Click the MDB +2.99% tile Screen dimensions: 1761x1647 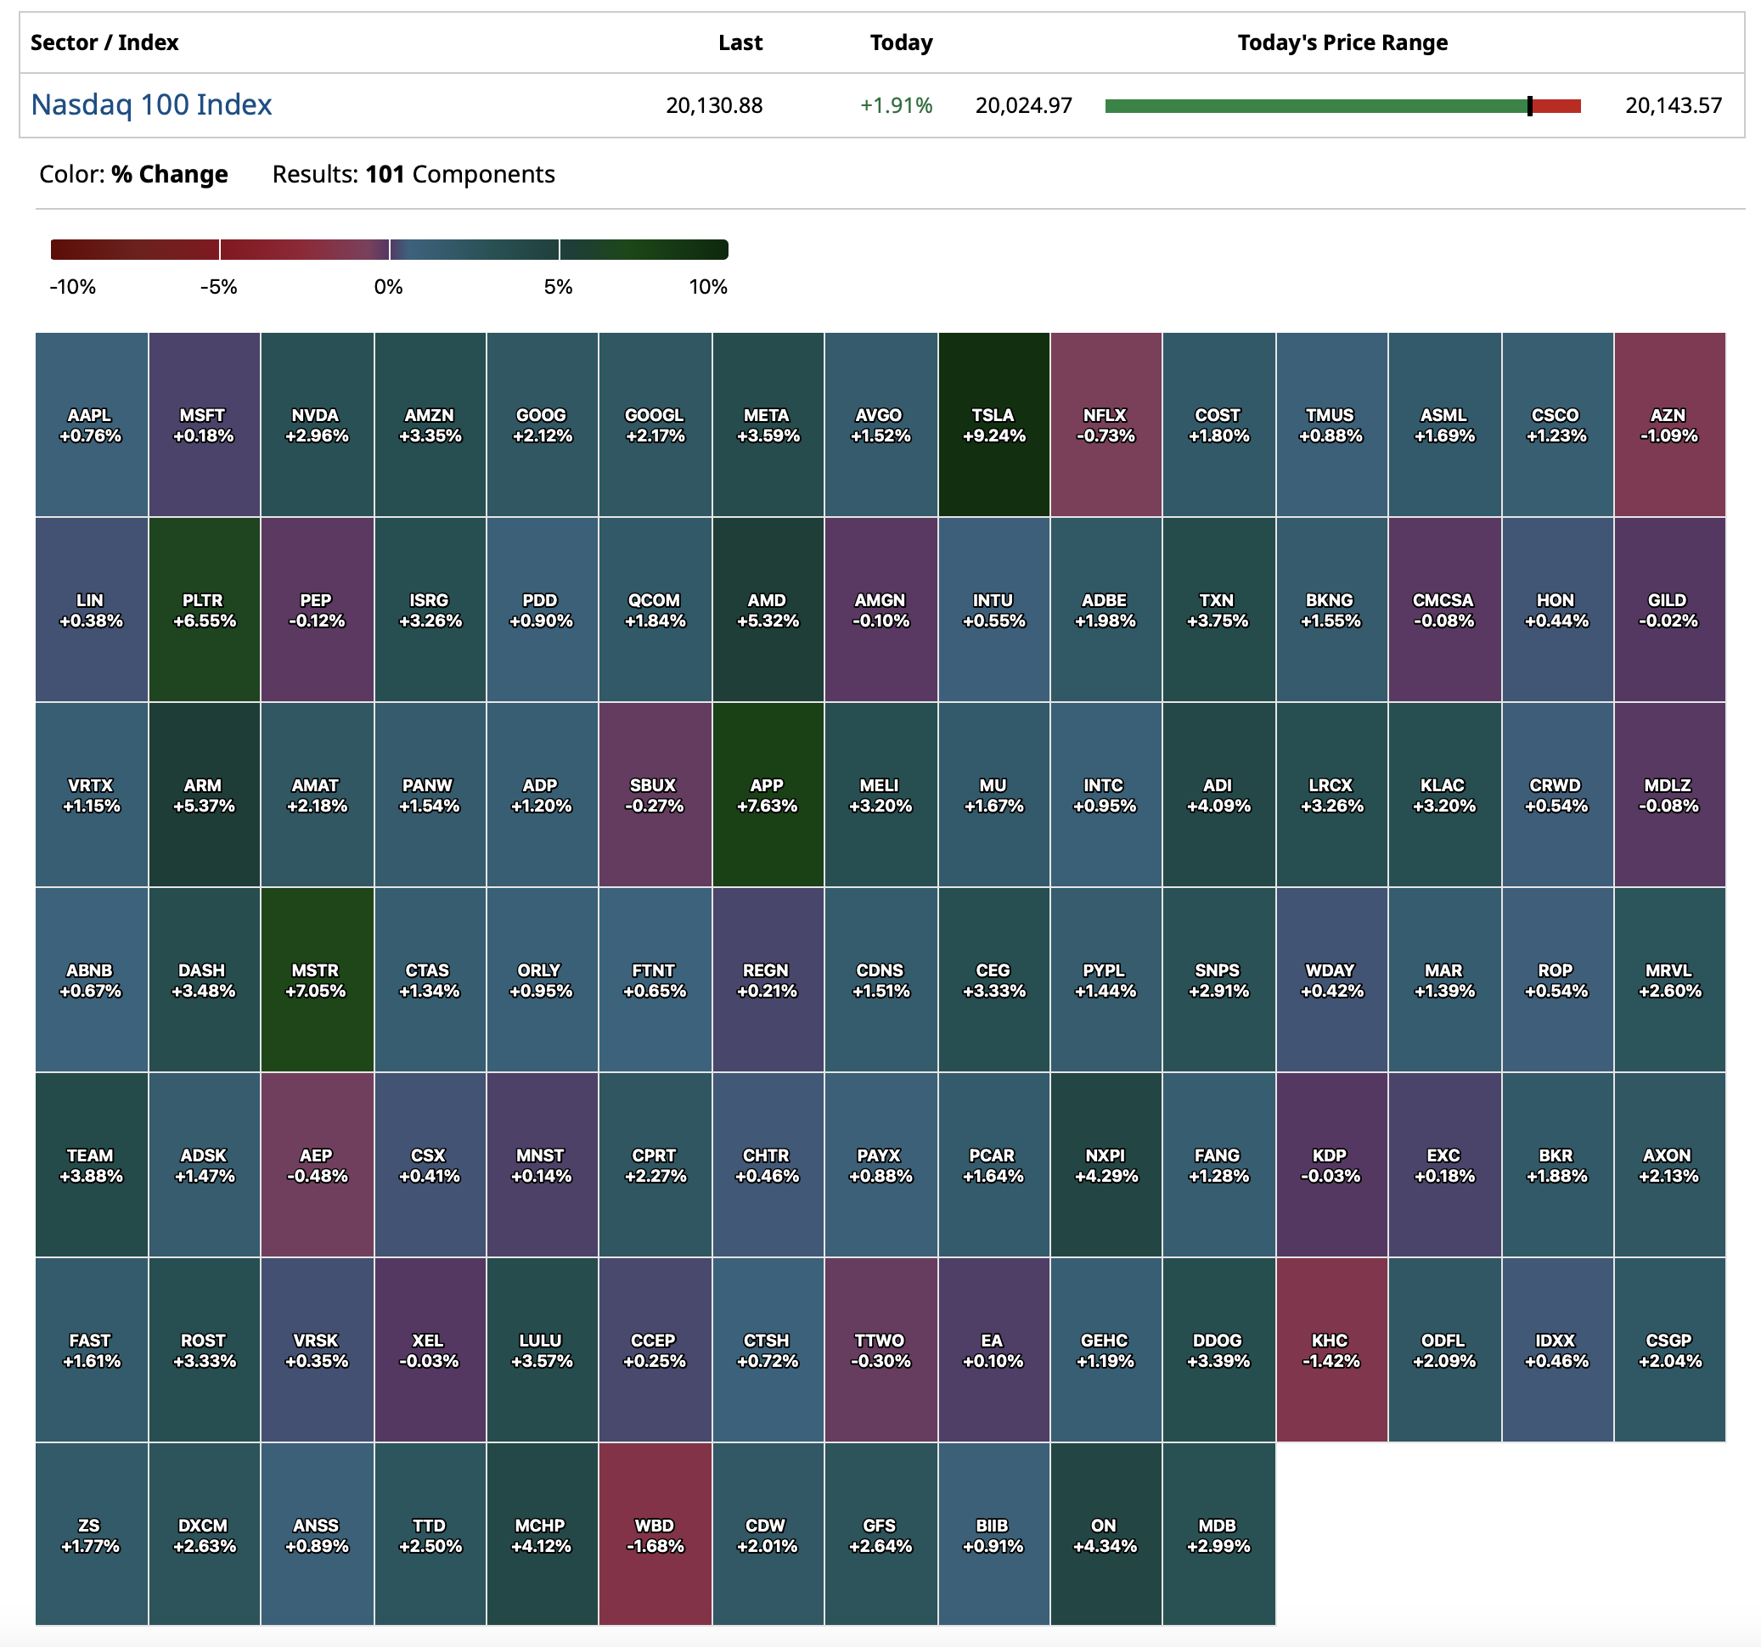1218,1536
